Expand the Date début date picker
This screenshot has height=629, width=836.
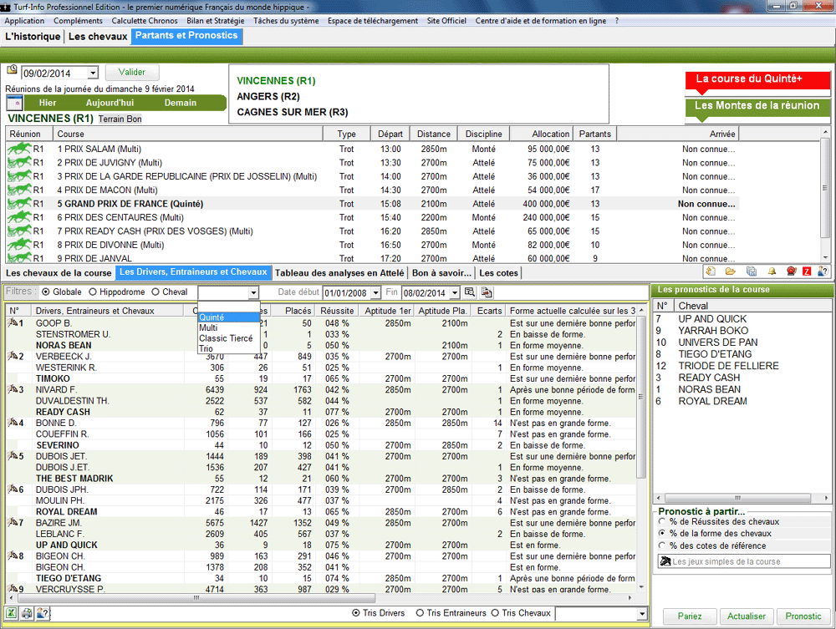(x=377, y=293)
